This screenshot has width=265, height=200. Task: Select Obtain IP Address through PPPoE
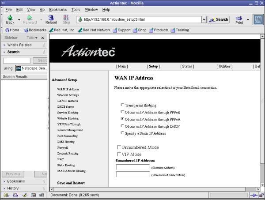coord(122,112)
